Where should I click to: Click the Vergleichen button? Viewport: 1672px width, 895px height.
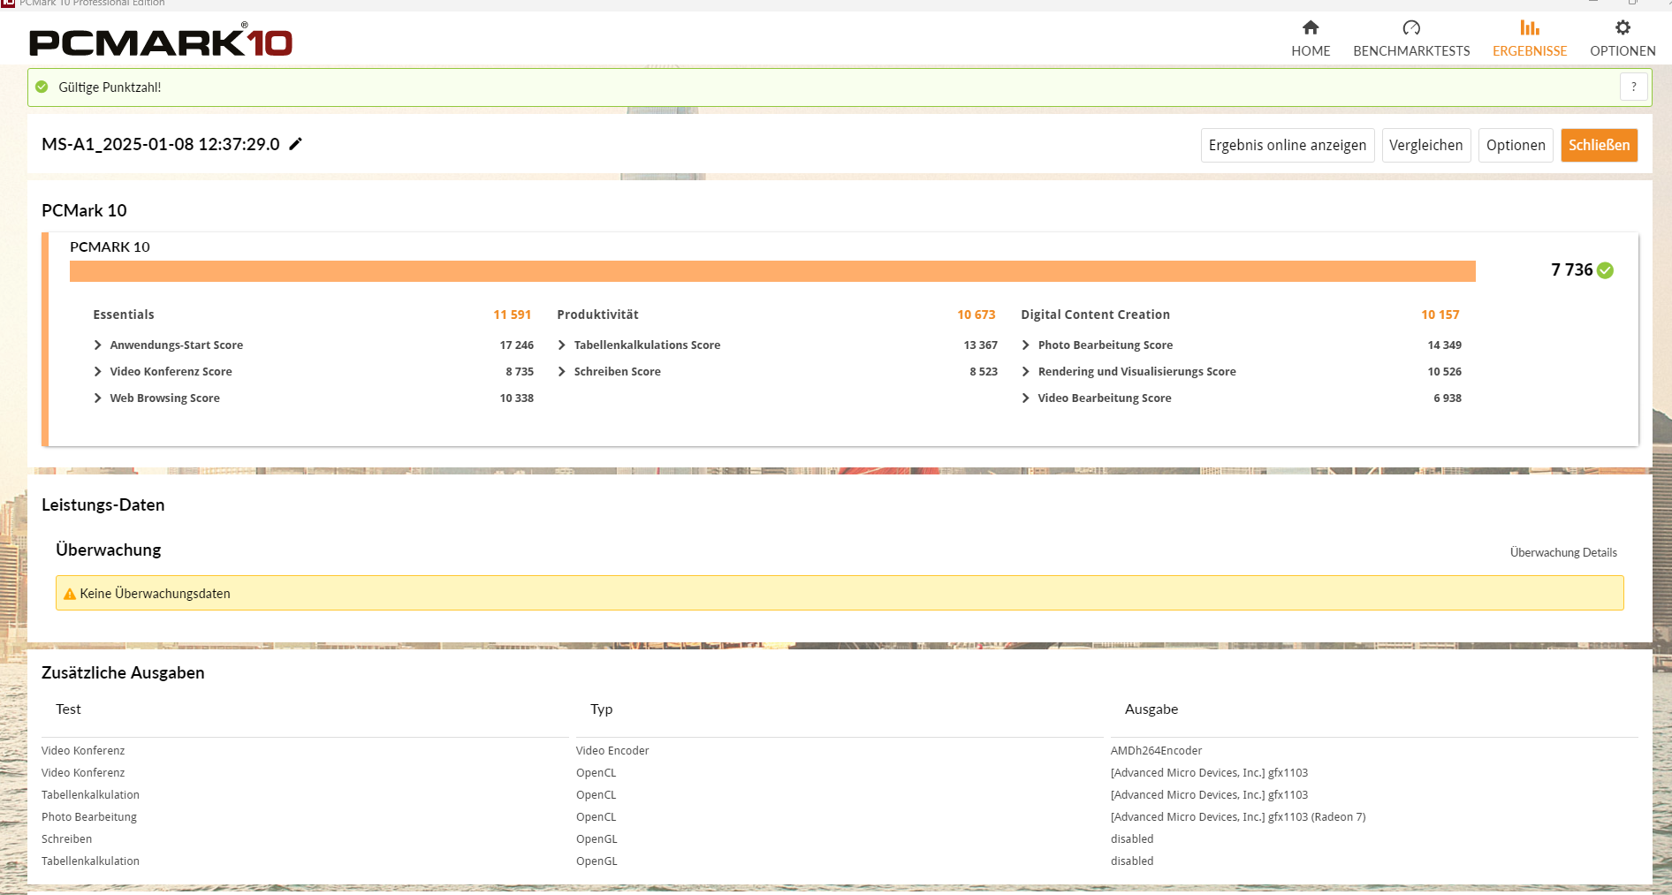tap(1426, 145)
